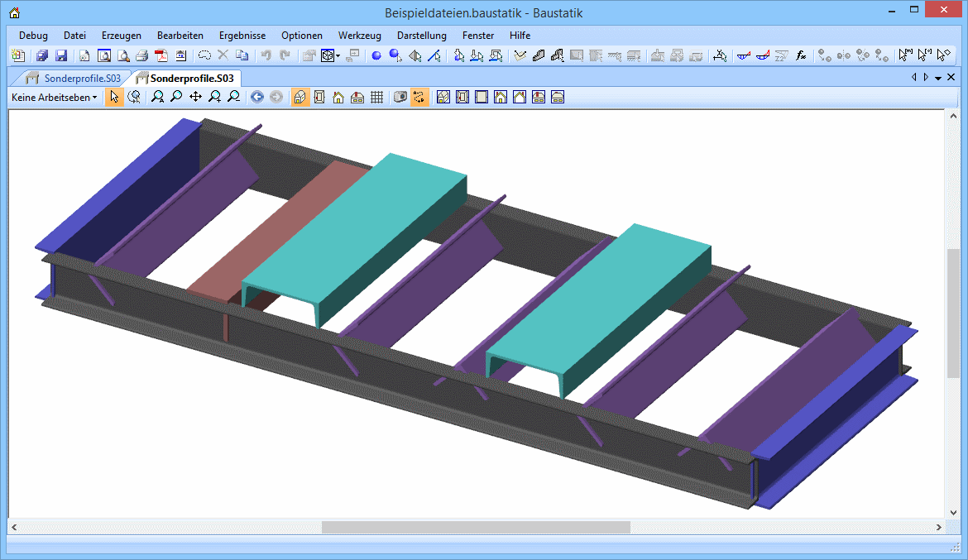Click the horizontal scrollbar thumb
The width and height of the screenshot is (968, 560).
(476, 527)
